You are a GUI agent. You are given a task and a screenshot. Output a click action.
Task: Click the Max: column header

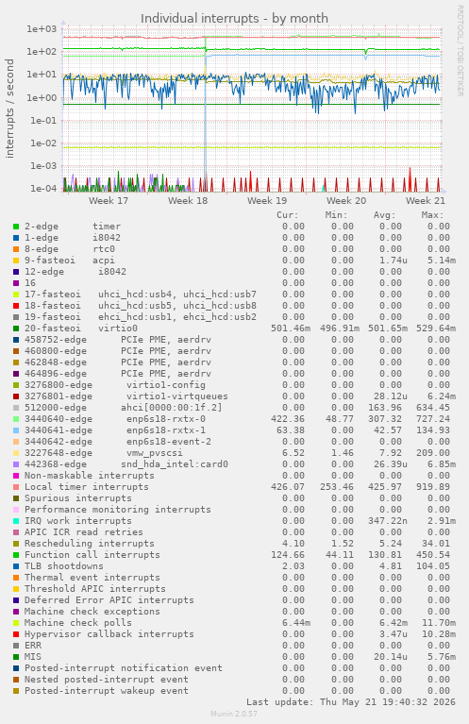[x=432, y=215]
